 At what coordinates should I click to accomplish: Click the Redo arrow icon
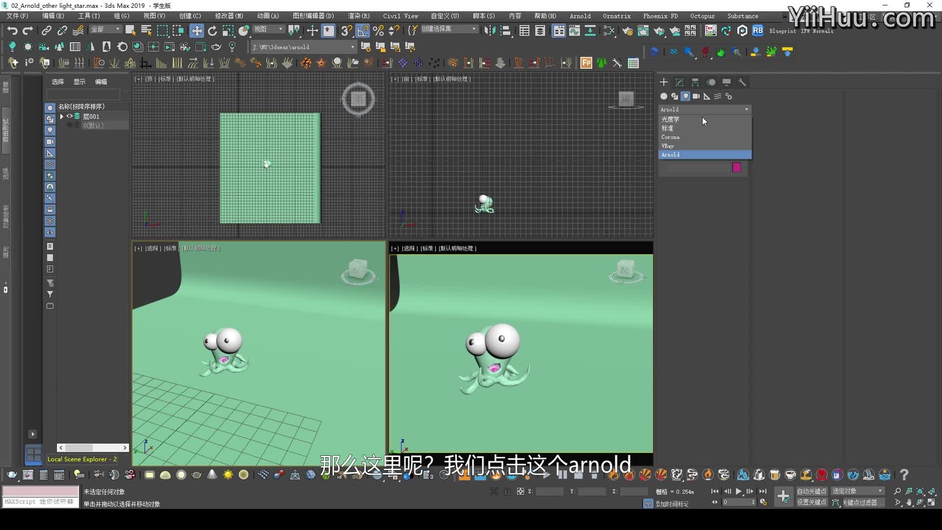tap(28, 30)
